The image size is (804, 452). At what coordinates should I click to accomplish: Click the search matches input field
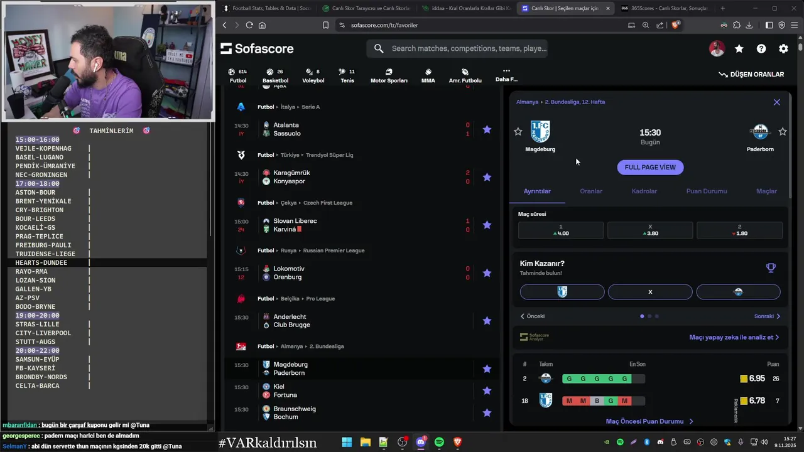pos(457,48)
